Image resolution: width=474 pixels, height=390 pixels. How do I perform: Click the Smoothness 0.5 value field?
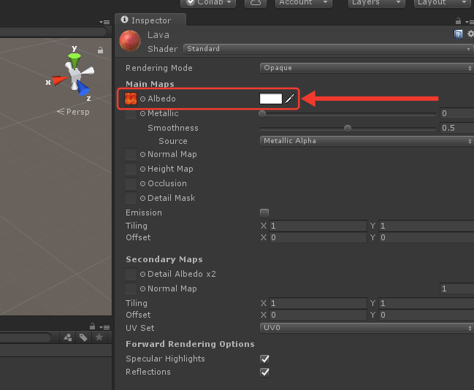click(x=456, y=128)
